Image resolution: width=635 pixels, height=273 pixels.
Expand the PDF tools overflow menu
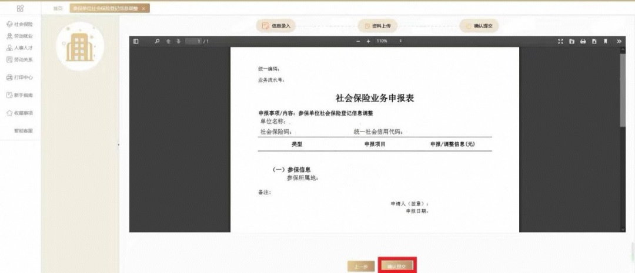(x=619, y=41)
